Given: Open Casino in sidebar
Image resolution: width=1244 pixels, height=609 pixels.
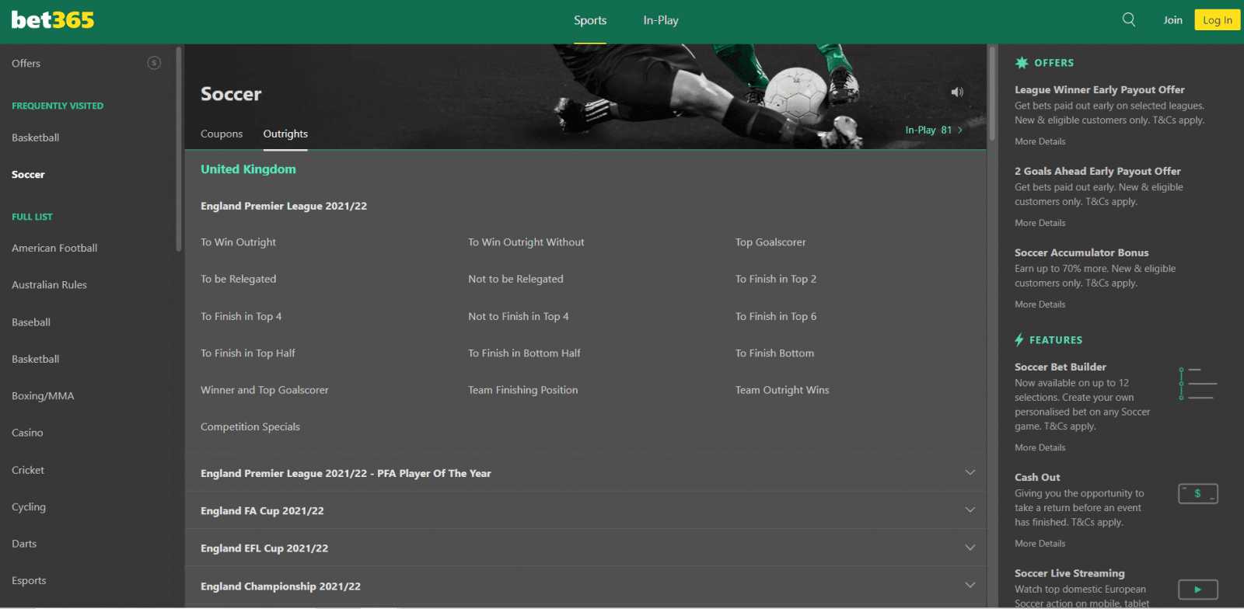Looking at the screenshot, I should [27, 432].
